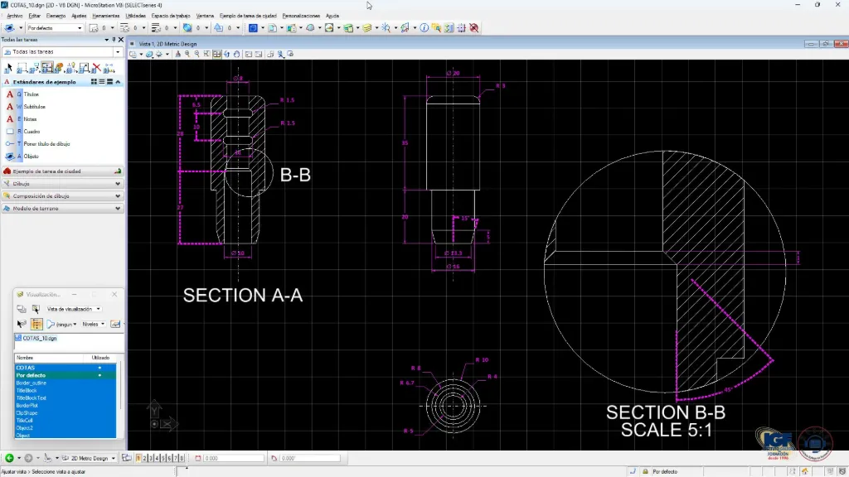
Task: Click the Zoom Out view icon
Action: pos(197,54)
